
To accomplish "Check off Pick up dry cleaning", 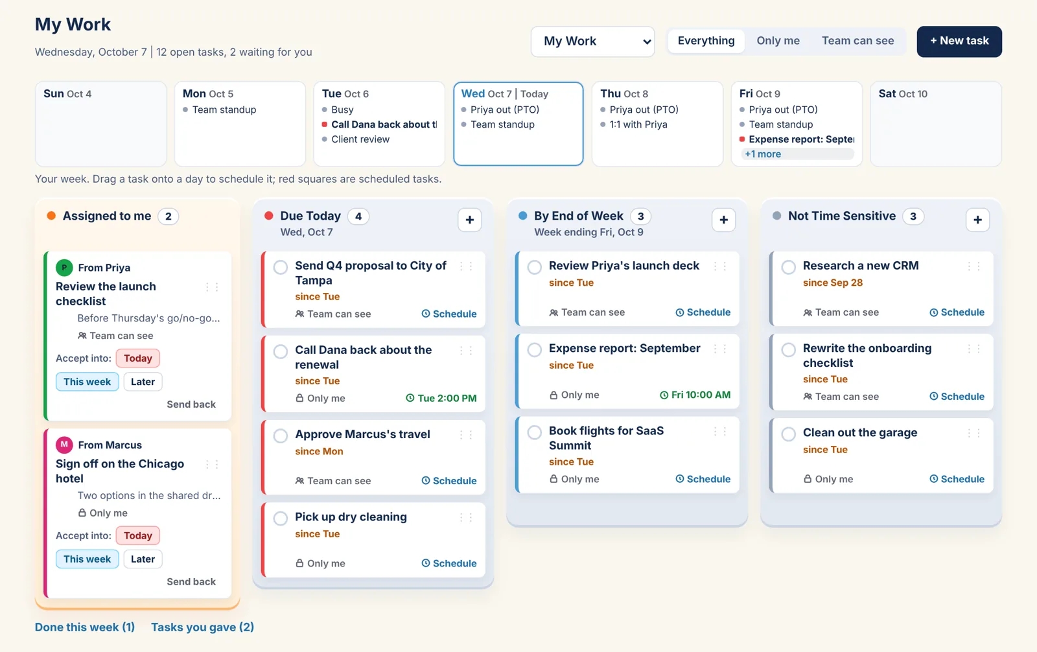I will (281, 518).
